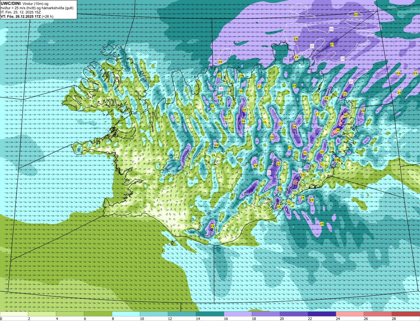Click the purple swatch between 18 and 20
420x321 pixels.
coord(266,314)
